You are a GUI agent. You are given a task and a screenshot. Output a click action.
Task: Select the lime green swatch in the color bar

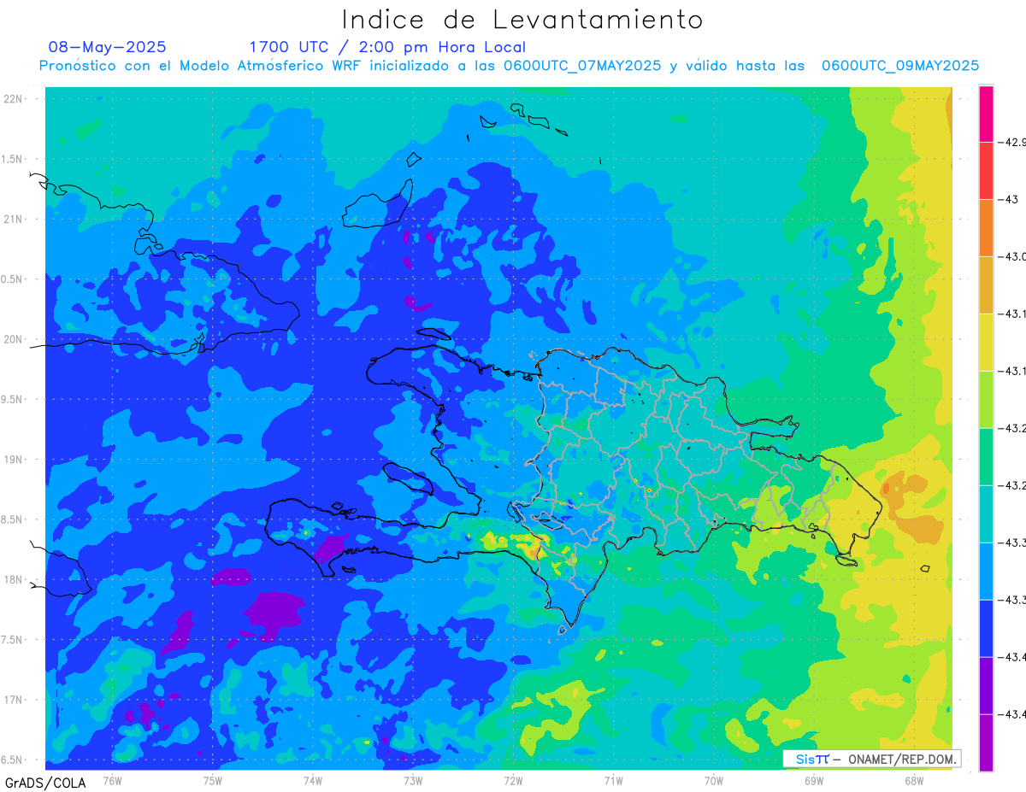986,400
